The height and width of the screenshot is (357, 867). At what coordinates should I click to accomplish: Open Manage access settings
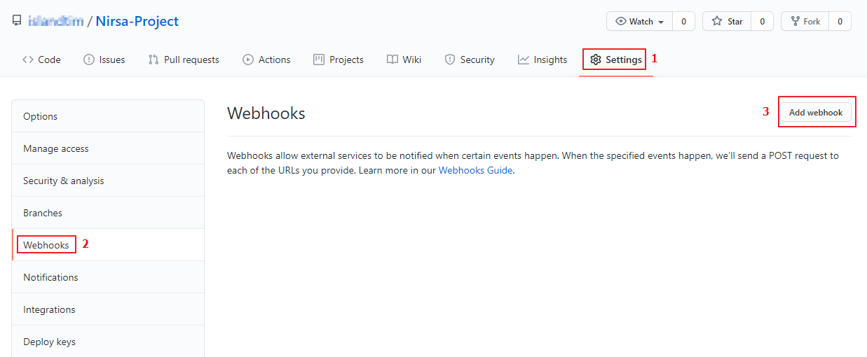pos(108,148)
